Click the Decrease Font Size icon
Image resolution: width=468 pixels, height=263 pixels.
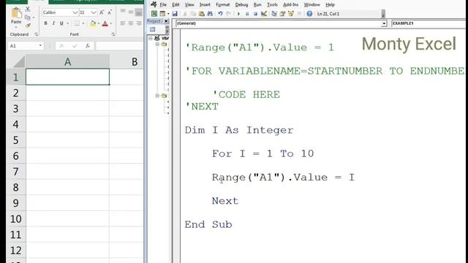pos(110,12)
